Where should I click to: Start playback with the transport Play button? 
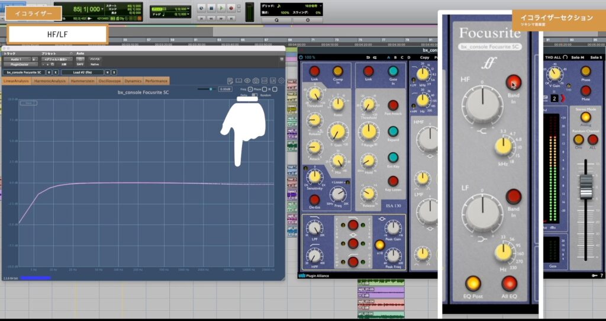pyautogui.click(x=221, y=8)
